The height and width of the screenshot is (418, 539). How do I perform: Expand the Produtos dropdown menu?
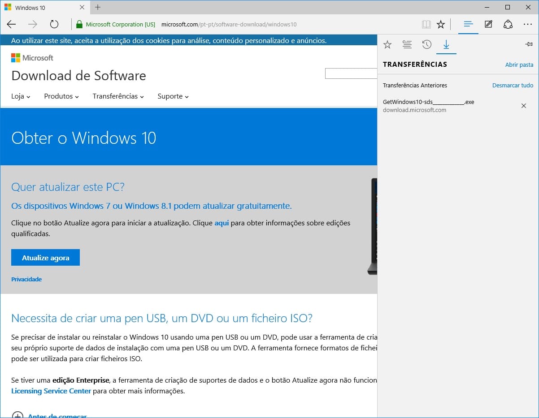(x=61, y=96)
